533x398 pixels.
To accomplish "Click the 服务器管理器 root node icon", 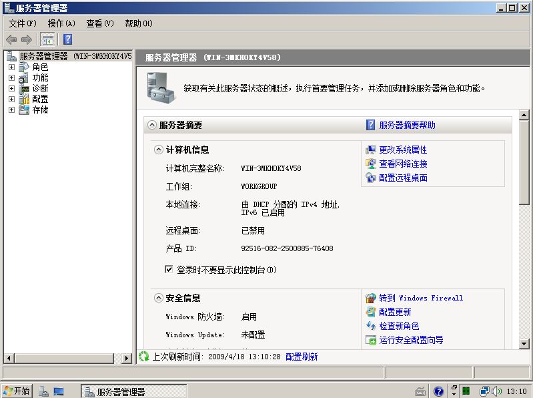I will [11, 56].
